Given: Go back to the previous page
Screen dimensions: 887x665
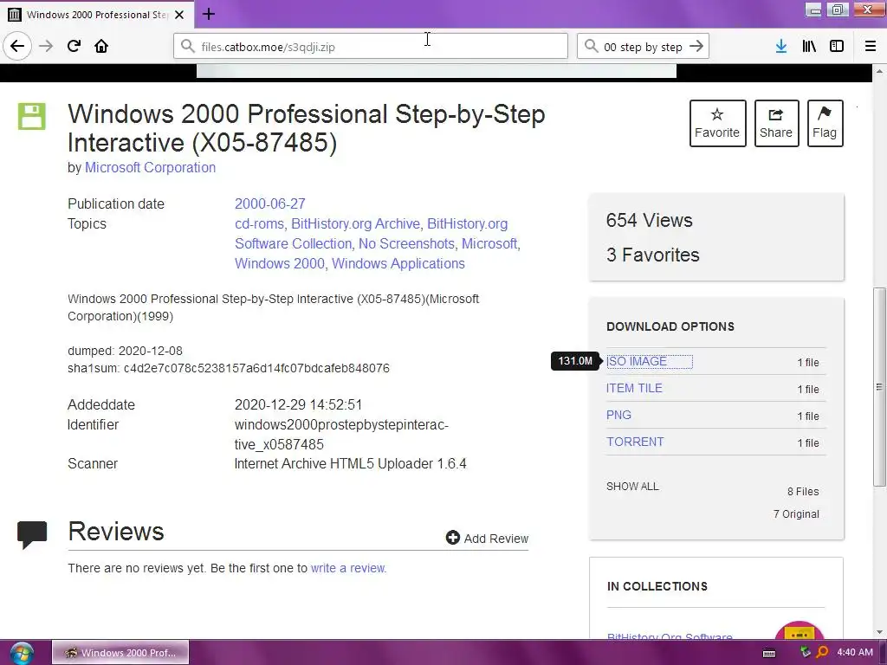Looking at the screenshot, I should pyautogui.click(x=17, y=46).
